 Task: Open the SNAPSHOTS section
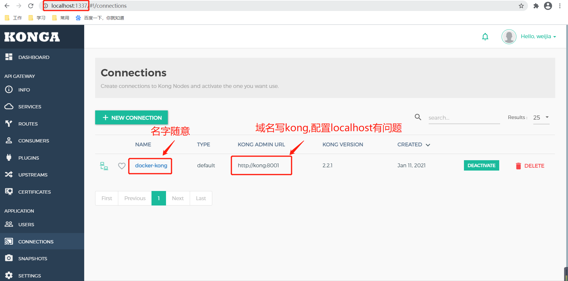click(33, 258)
